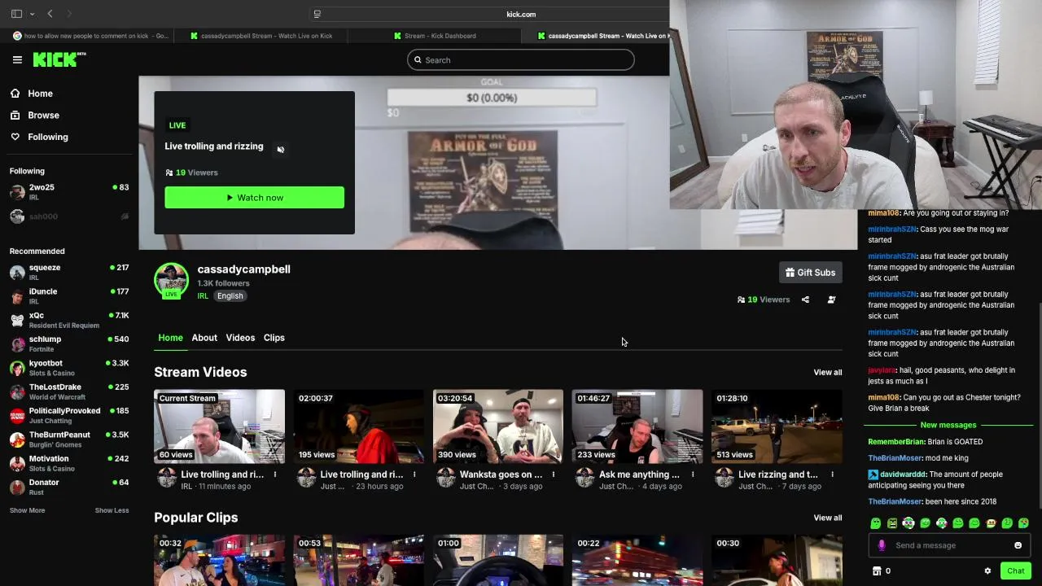Click the Send a message chat input

click(x=948, y=545)
